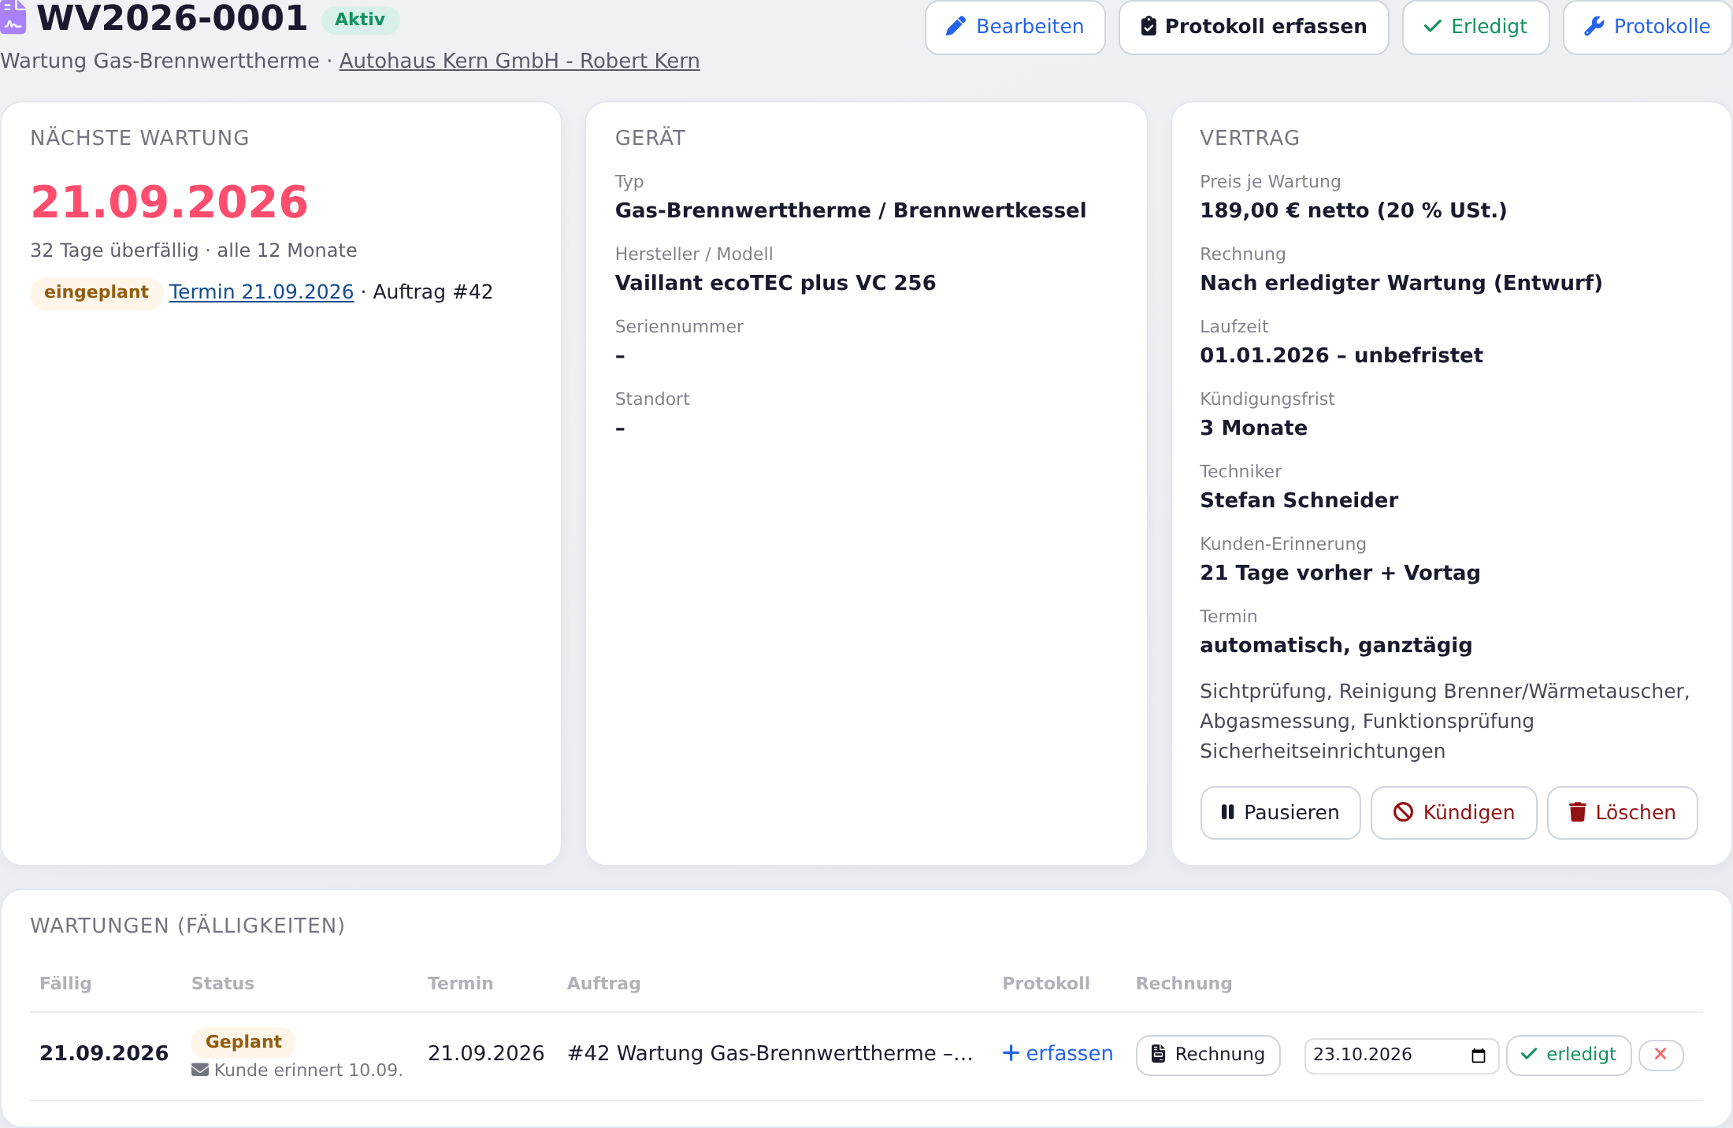Click the contract number WV2026-0001 heading
Screen dimensions: 1733x1128
click(x=172, y=18)
